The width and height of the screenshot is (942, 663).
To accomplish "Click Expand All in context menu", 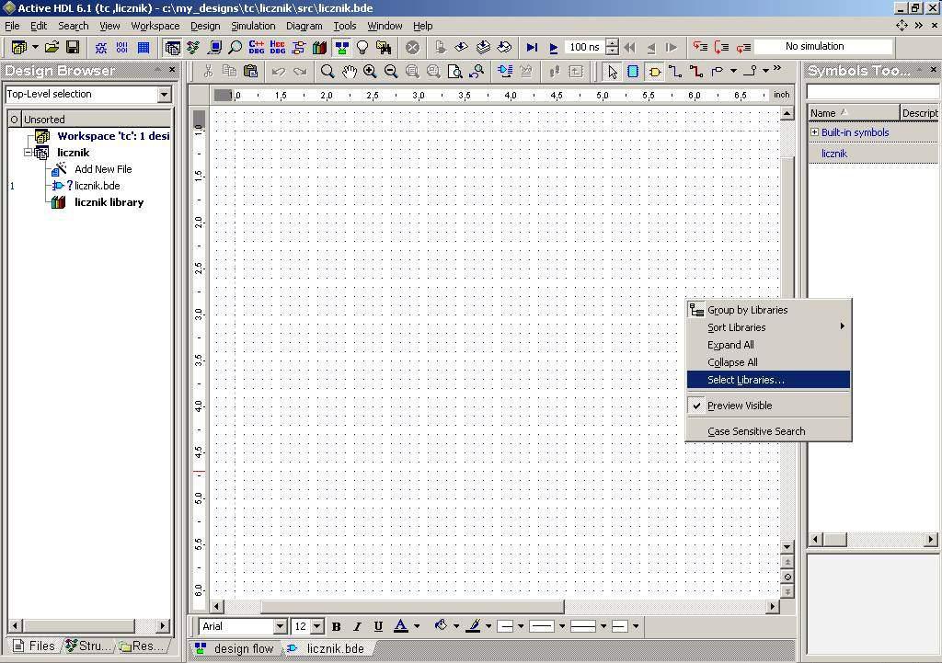I will (x=768, y=345).
